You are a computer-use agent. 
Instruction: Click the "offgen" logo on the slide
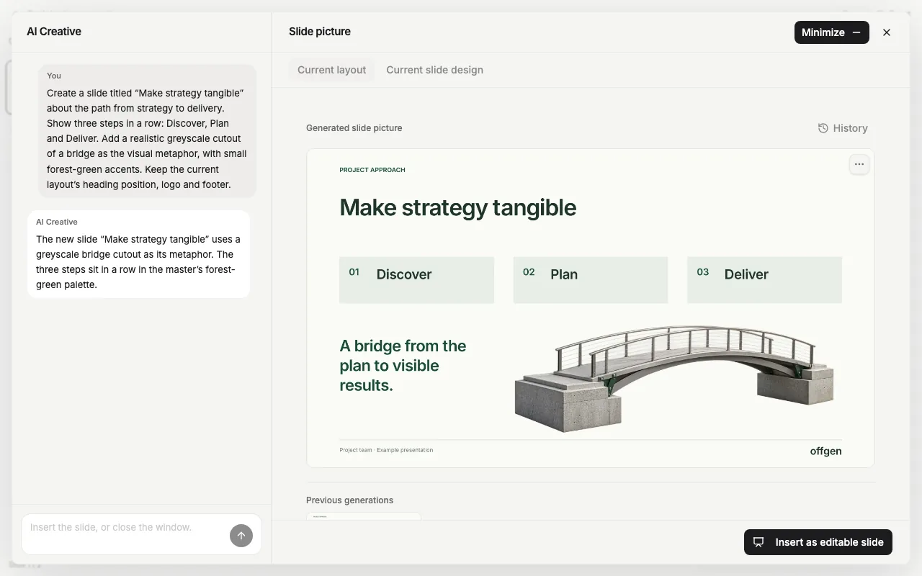coord(825,451)
